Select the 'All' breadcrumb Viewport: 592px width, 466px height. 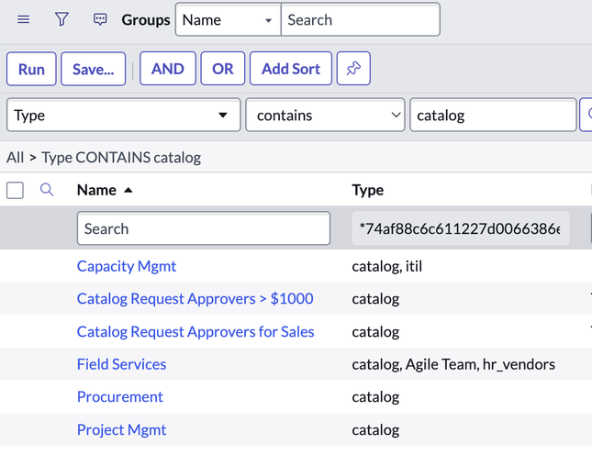point(15,158)
